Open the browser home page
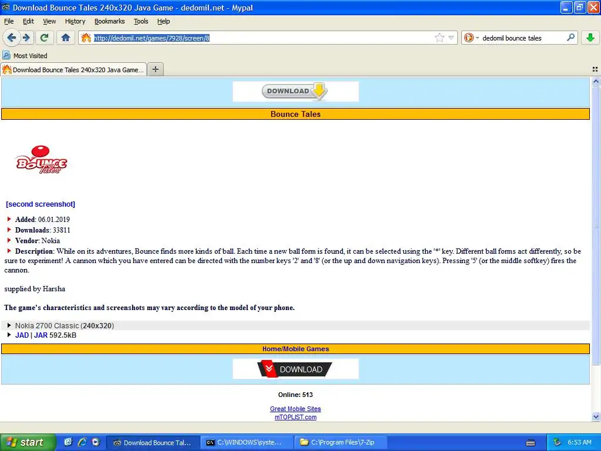 [x=66, y=38]
